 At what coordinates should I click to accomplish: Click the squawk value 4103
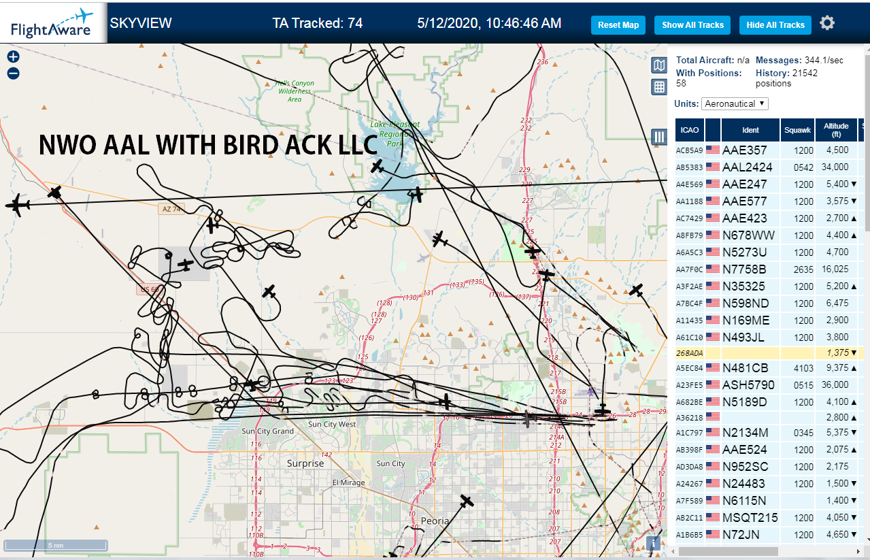coord(803,368)
